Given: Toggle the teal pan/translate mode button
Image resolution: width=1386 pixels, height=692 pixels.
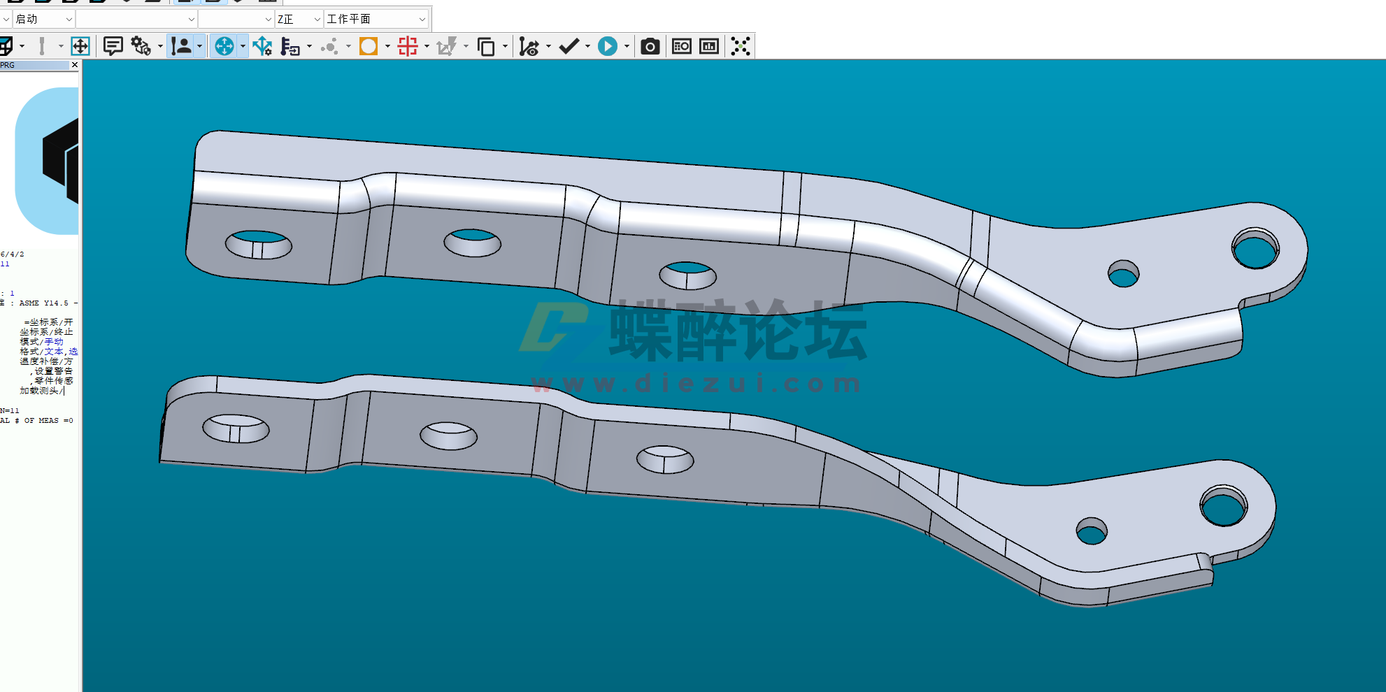Looking at the screenshot, I should point(224,46).
